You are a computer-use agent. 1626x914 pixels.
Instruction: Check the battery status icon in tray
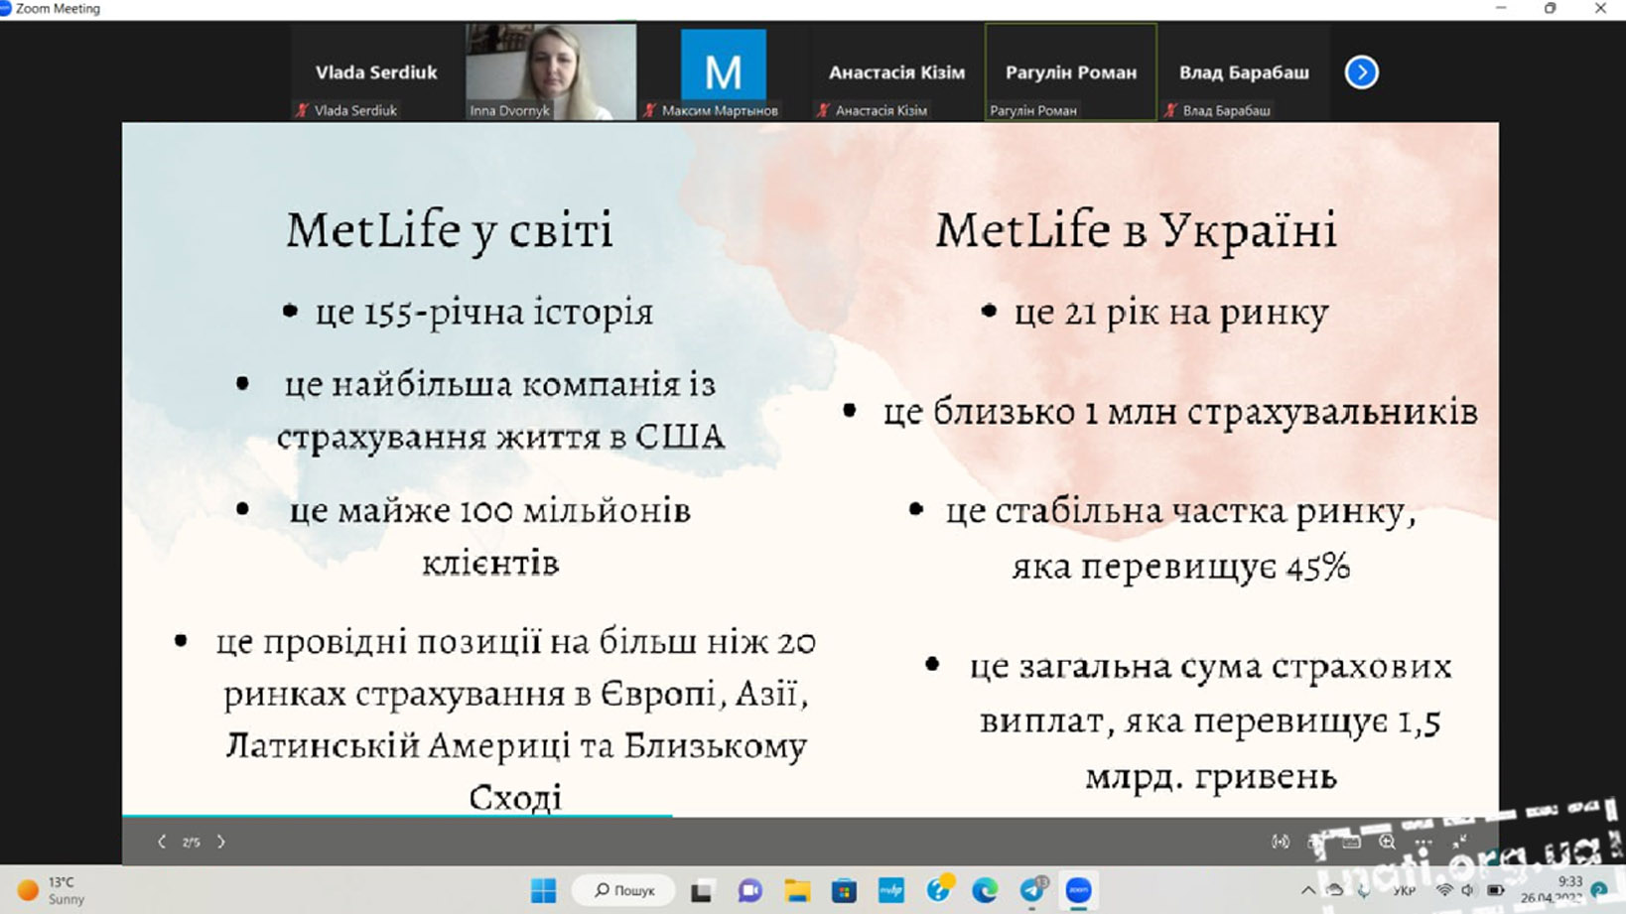click(1496, 890)
